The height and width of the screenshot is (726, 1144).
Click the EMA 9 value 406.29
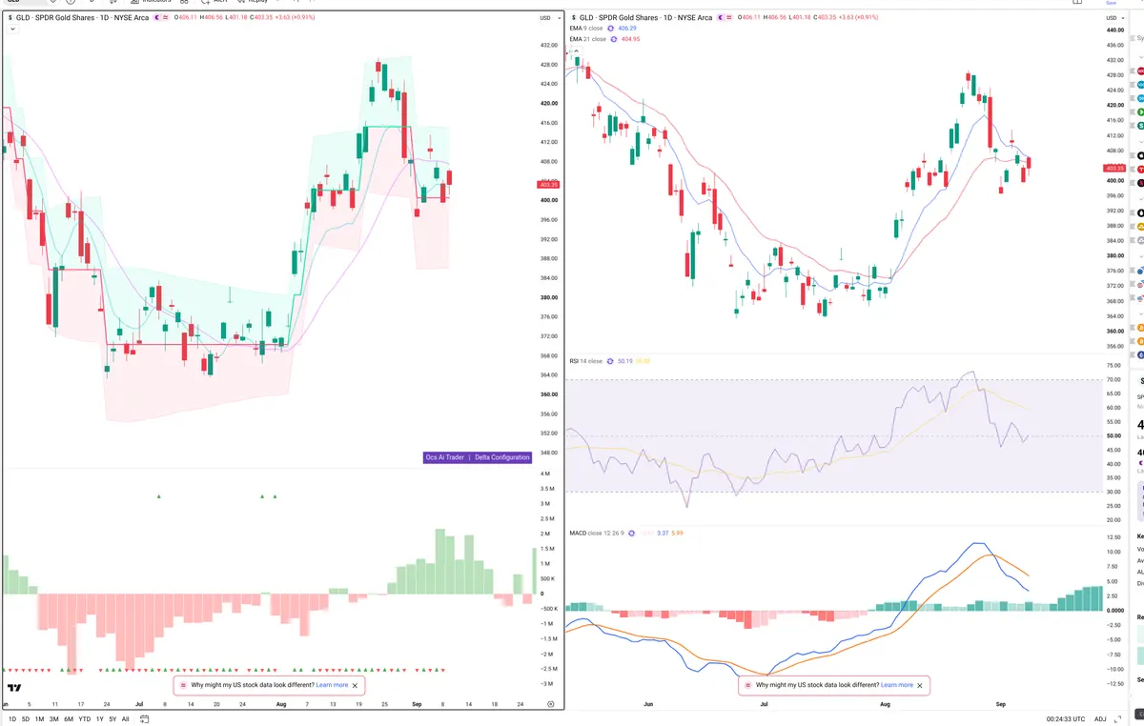[x=627, y=29]
